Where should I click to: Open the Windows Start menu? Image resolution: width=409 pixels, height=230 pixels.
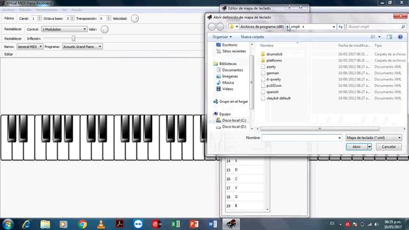[x=8, y=224]
